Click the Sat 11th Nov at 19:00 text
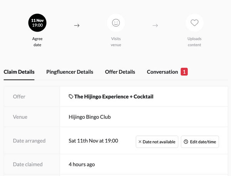This screenshot has width=231, height=176. click(x=93, y=141)
